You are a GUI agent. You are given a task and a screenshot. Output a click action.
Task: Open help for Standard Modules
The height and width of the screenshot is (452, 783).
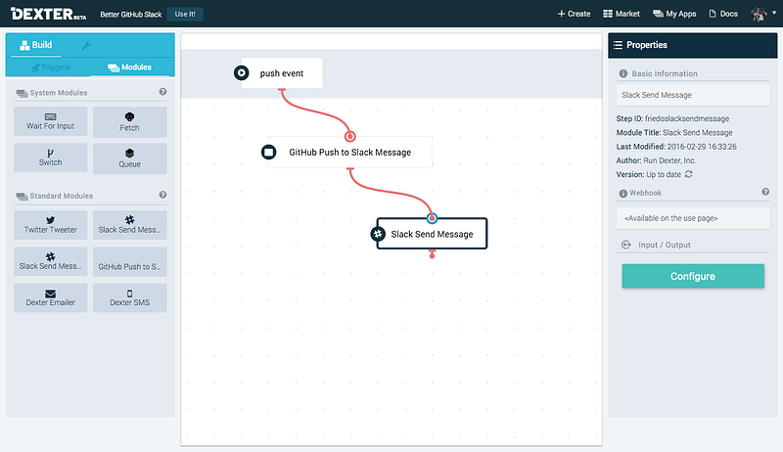162,195
